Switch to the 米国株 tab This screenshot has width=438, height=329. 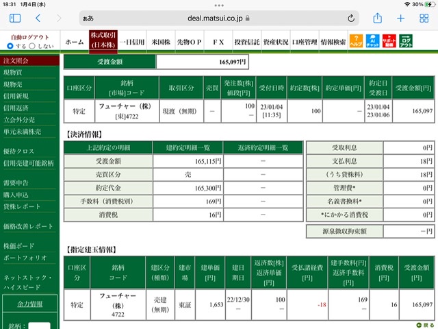(161, 42)
